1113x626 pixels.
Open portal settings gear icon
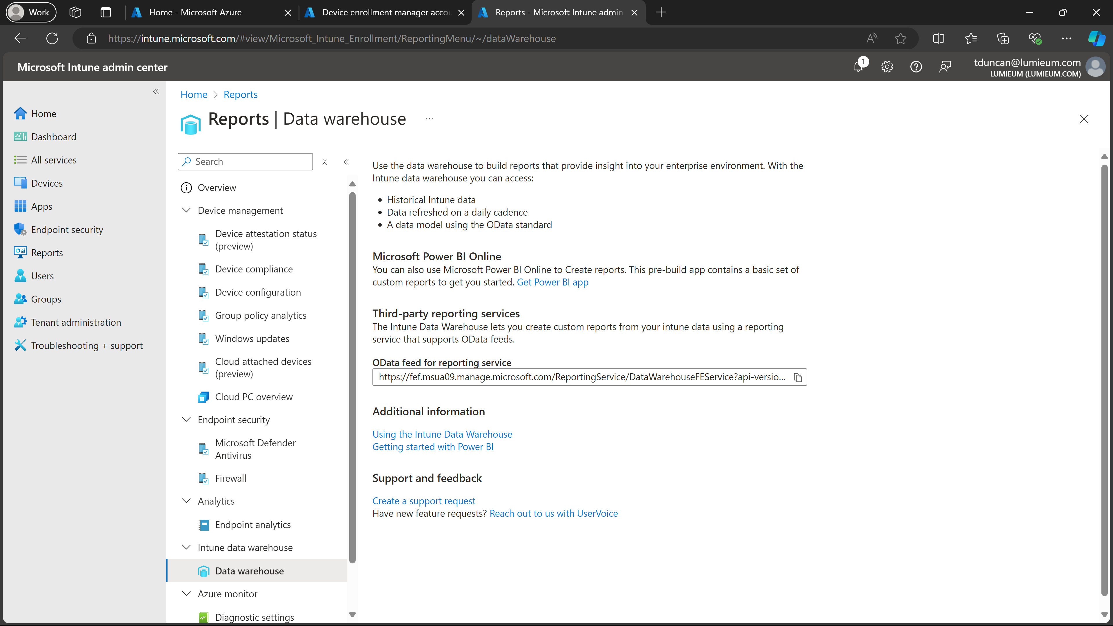click(887, 67)
